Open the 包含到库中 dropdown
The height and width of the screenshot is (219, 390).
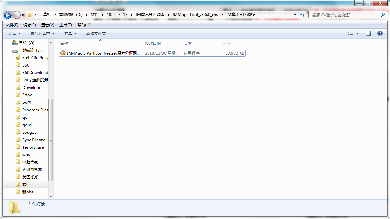click(x=42, y=33)
